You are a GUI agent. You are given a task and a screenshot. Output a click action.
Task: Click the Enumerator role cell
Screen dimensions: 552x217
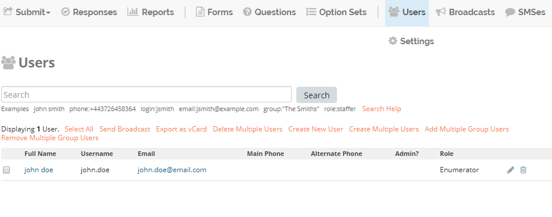point(460,170)
